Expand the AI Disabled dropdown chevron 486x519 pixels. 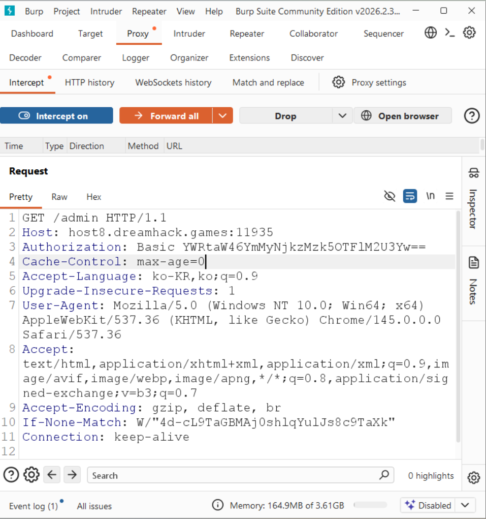[x=465, y=505]
